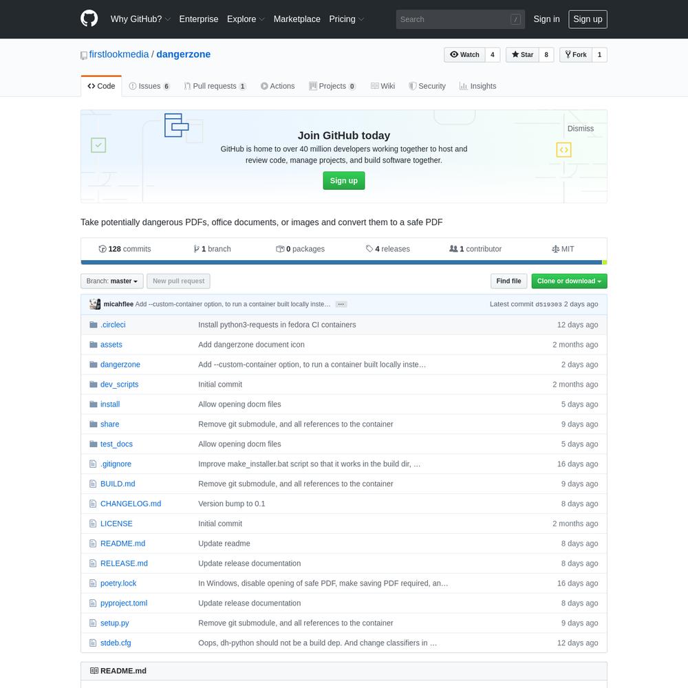
Task: Open the Actions tab
Action: 278,86
